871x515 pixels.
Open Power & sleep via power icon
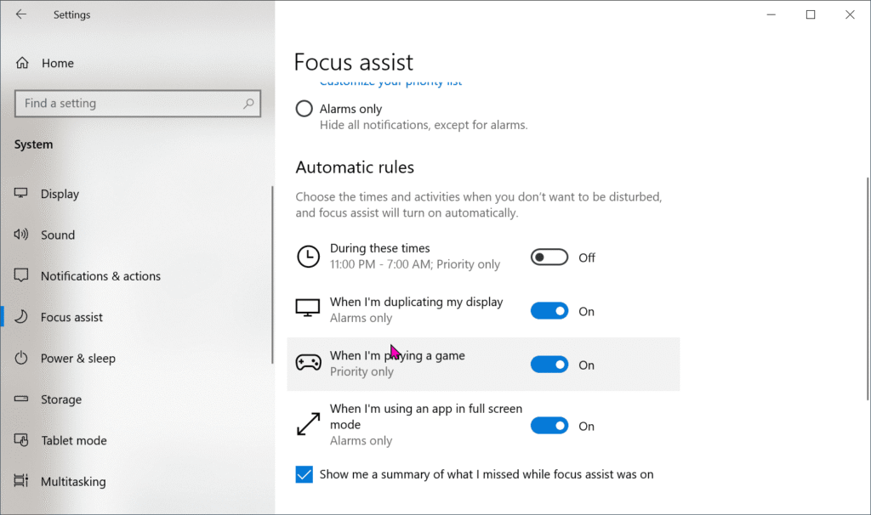coord(21,358)
